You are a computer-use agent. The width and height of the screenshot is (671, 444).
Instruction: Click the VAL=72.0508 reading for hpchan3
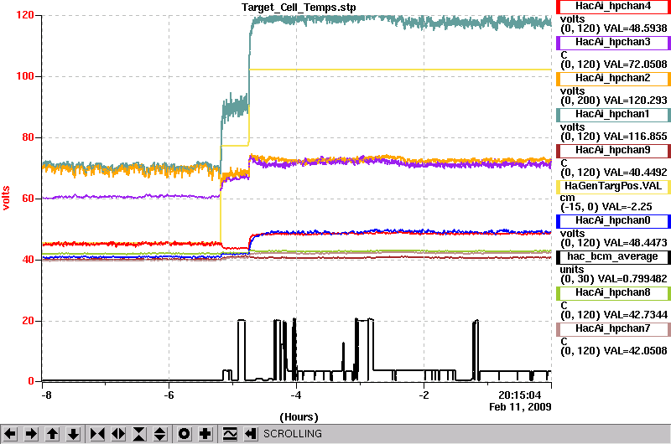635,65
